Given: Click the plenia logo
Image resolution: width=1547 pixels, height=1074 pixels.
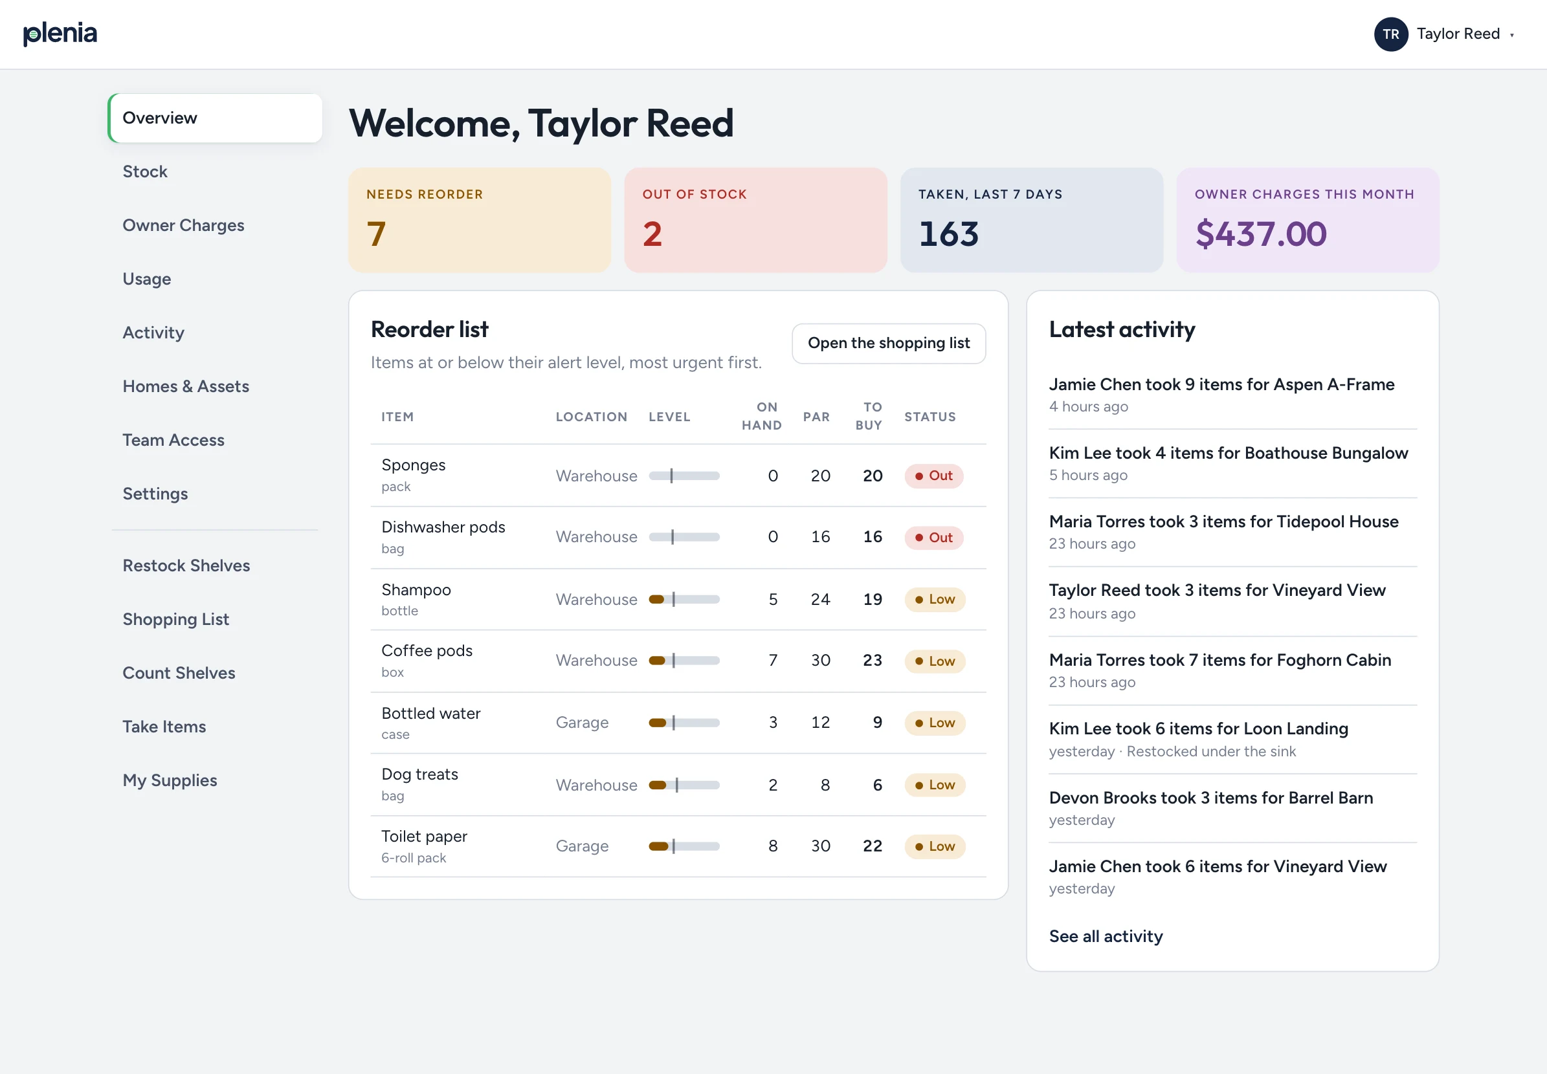Looking at the screenshot, I should click(x=60, y=34).
